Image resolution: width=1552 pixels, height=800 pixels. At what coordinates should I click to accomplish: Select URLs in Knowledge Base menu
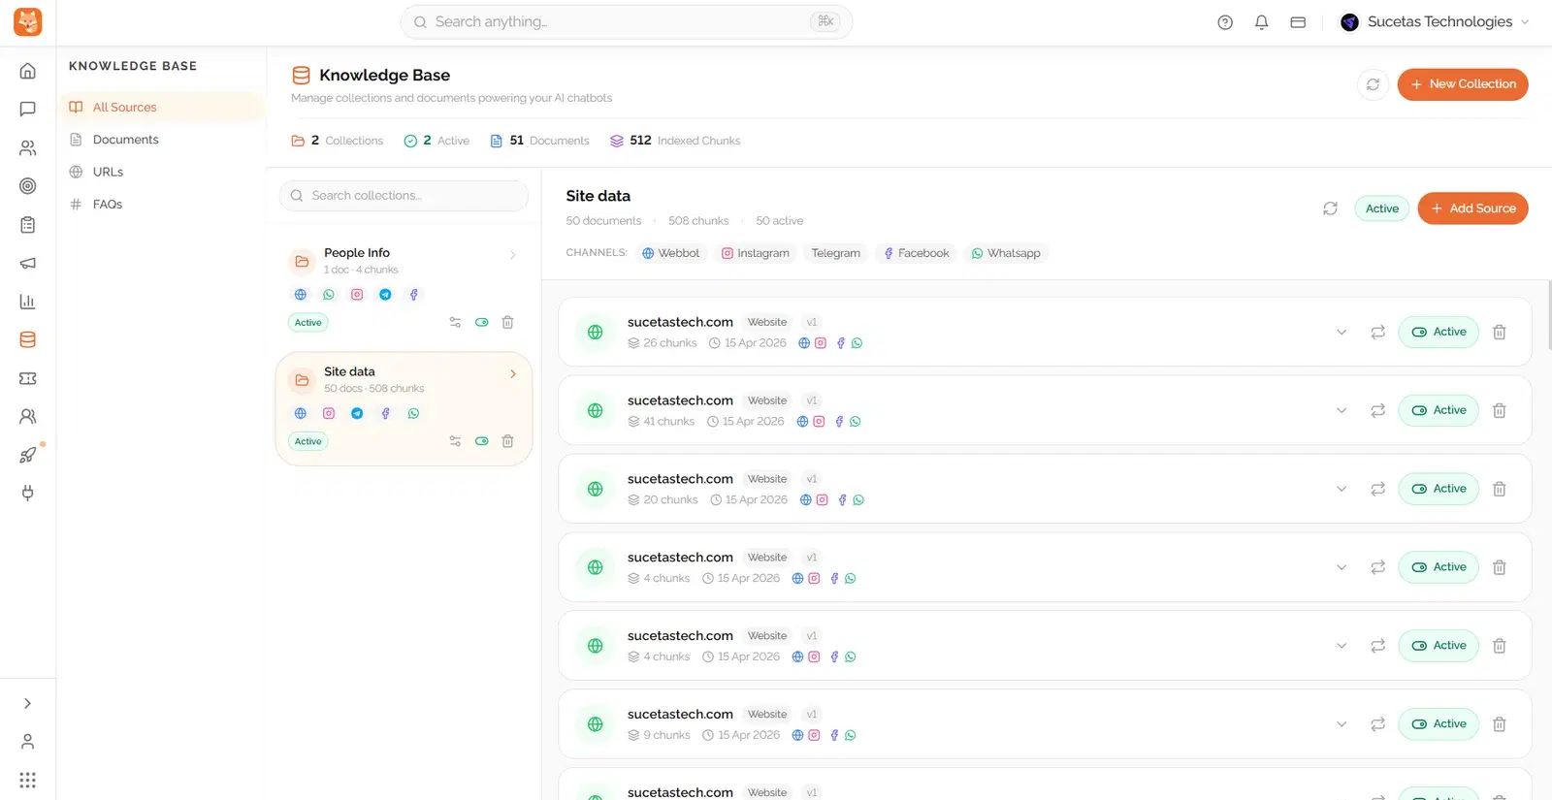tap(161, 172)
